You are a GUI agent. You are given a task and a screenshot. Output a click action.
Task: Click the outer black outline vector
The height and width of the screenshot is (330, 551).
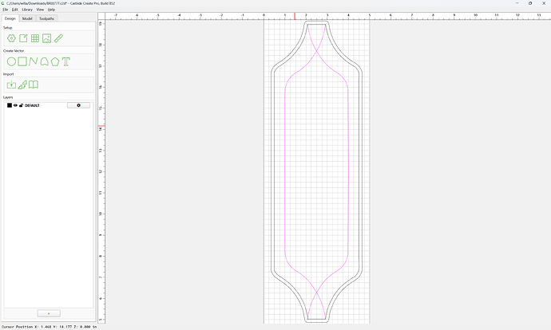coord(272,172)
